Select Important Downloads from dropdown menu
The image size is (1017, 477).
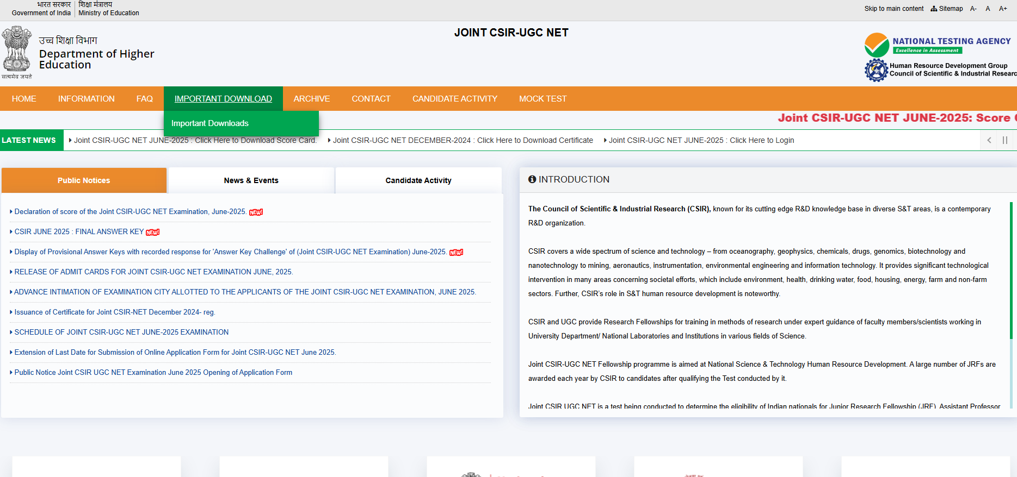(x=210, y=123)
